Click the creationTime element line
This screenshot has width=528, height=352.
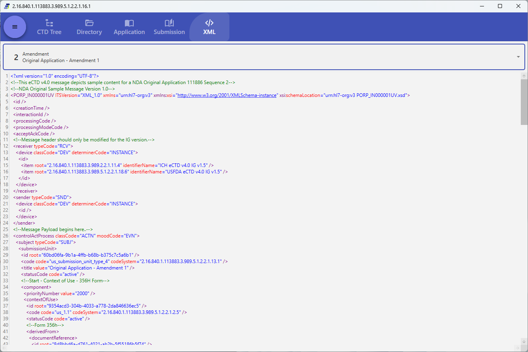[x=32, y=108]
